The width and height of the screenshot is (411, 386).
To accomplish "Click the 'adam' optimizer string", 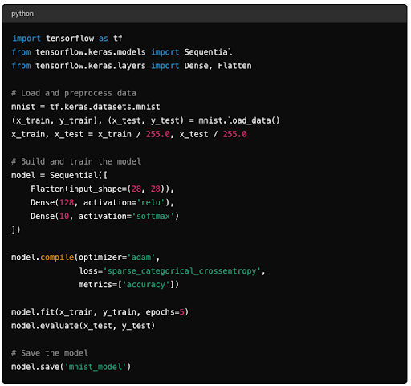I will [141, 258].
